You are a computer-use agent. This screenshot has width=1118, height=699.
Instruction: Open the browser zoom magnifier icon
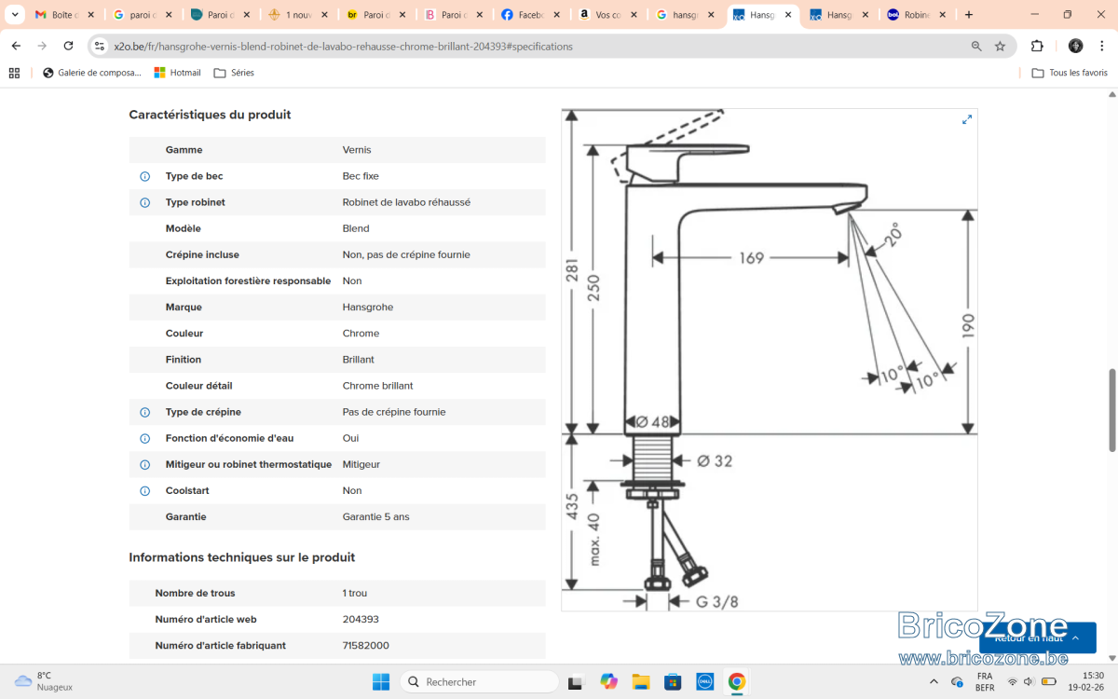tap(975, 46)
